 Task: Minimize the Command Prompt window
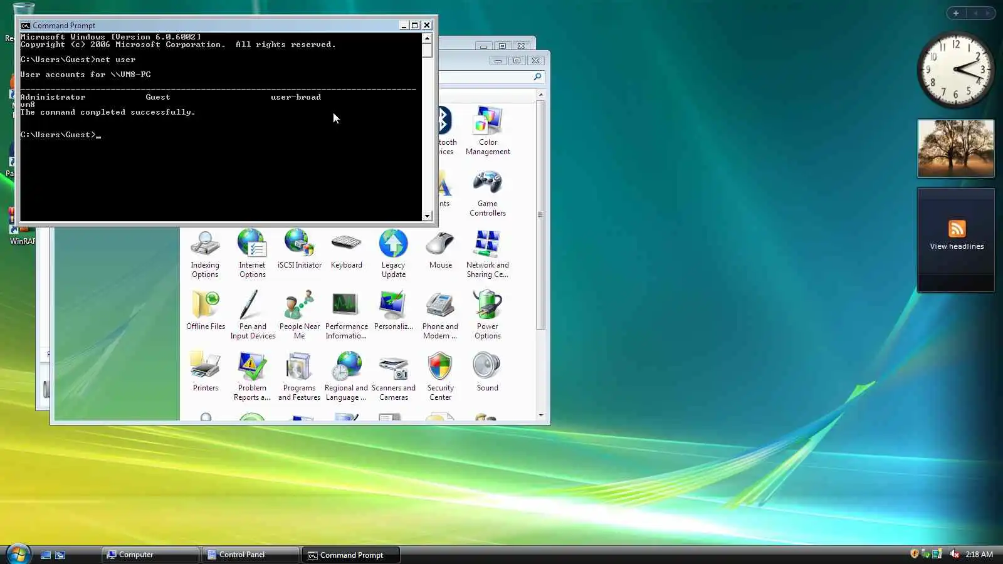click(x=404, y=26)
